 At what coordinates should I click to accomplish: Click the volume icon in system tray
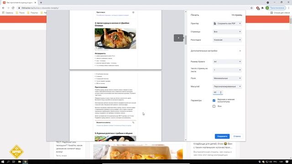(x=271, y=162)
